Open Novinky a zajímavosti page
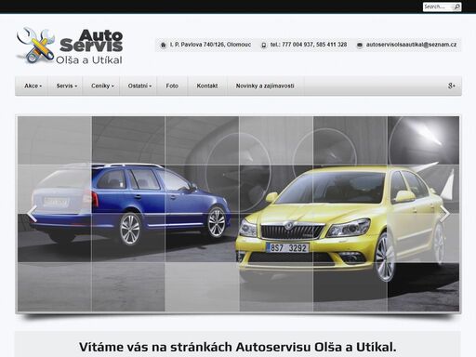The width and height of the screenshot is (476, 357). 265,86
